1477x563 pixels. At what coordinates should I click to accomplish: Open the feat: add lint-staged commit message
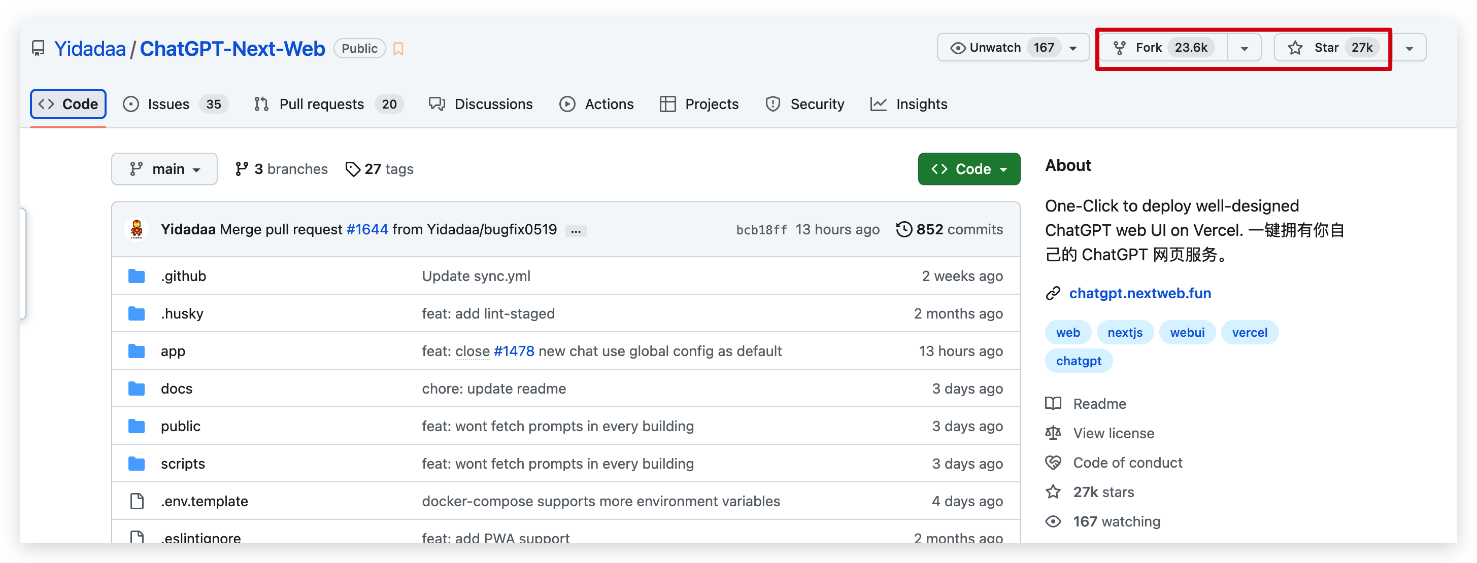[x=488, y=313]
